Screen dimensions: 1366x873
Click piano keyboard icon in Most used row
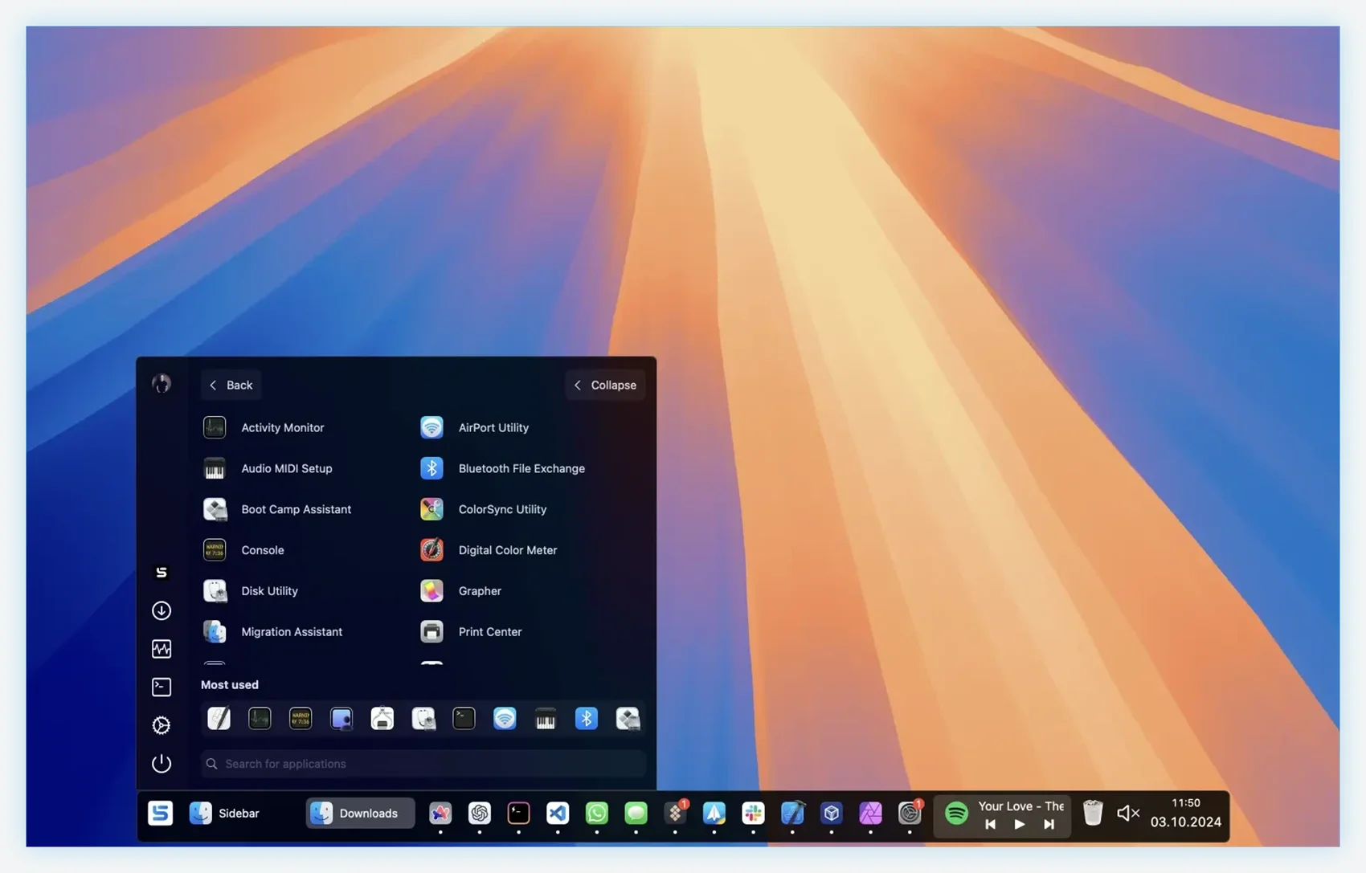pos(546,719)
